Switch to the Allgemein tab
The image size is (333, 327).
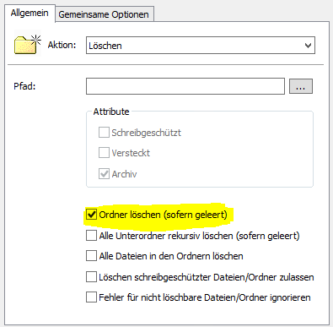pyautogui.click(x=30, y=13)
